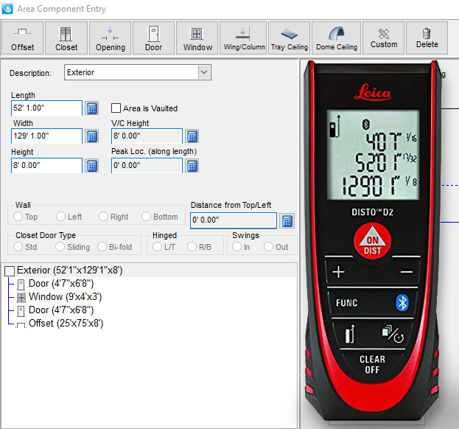Select the last Door (4'7"x6'8") tree item
The image size is (459, 429).
(x=61, y=310)
